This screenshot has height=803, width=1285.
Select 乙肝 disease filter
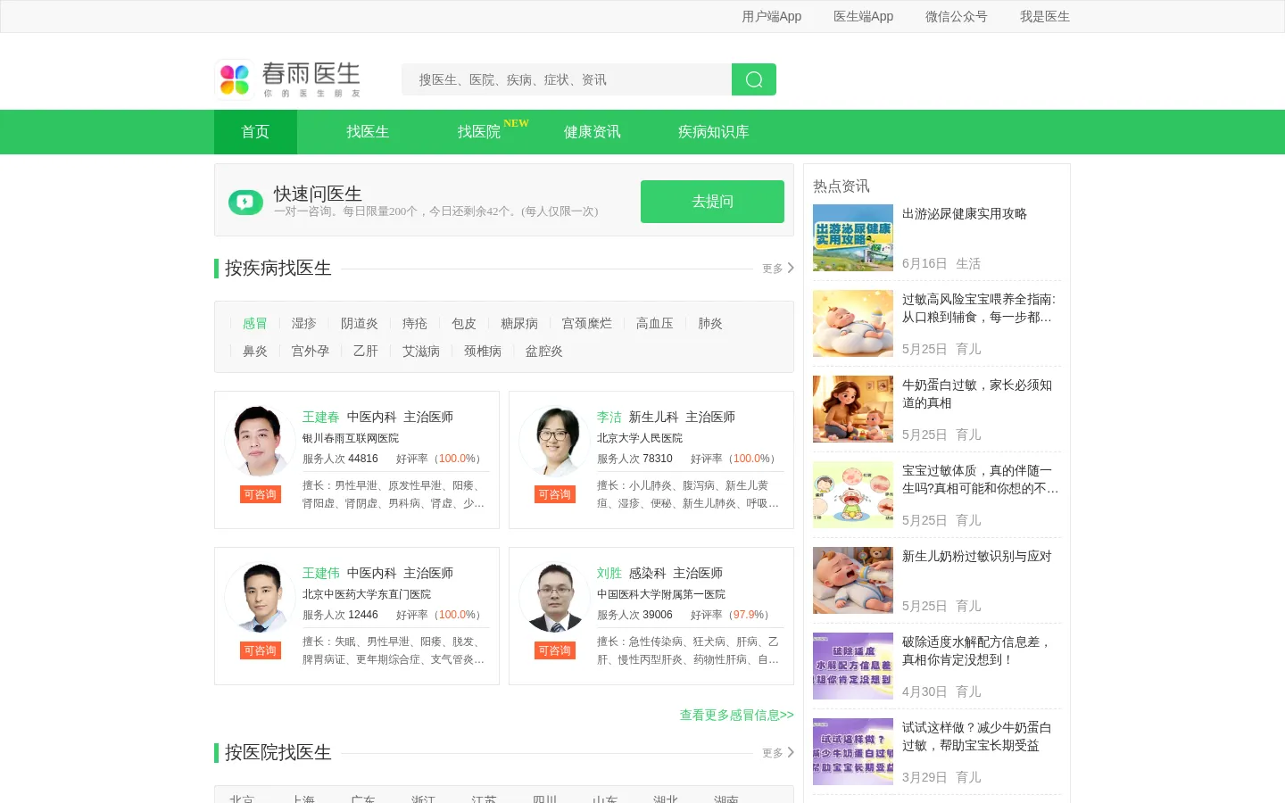pyautogui.click(x=366, y=351)
